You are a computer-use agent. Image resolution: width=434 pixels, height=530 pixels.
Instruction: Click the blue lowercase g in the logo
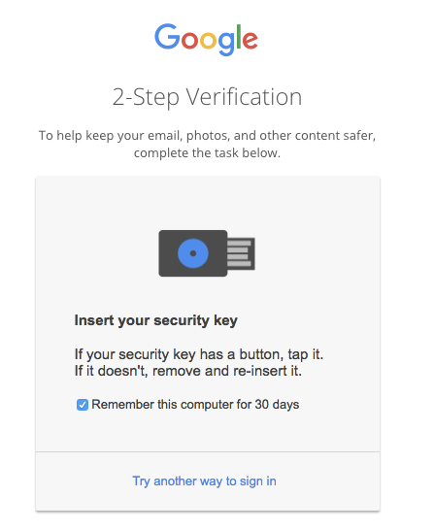pyautogui.click(x=226, y=44)
